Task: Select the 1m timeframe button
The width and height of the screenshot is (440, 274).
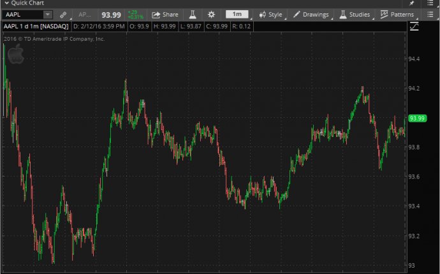Action: [237, 14]
